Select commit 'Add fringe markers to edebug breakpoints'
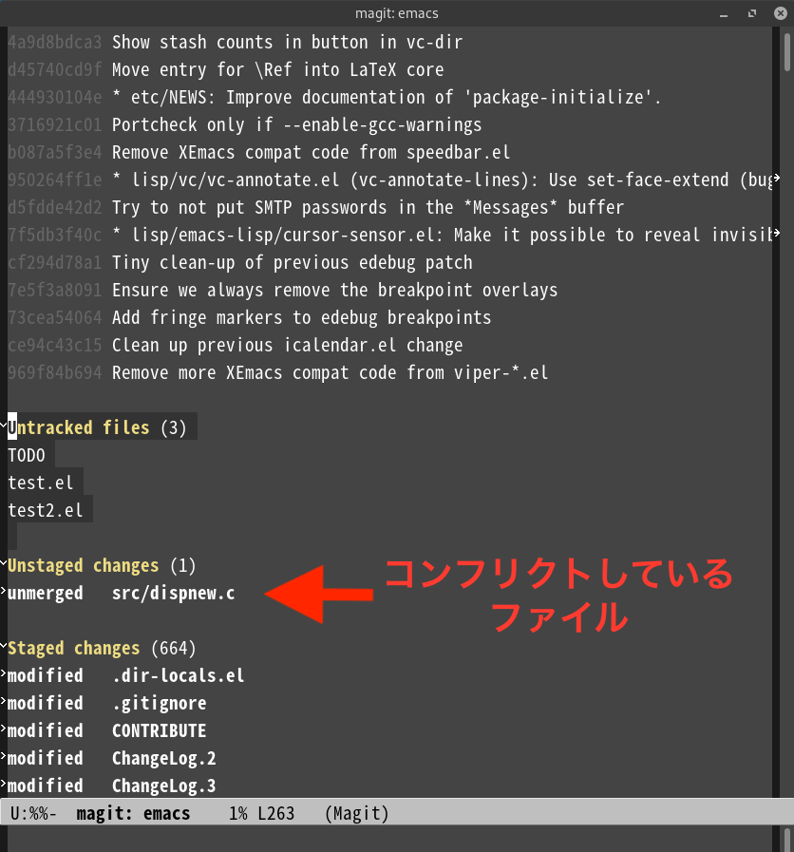 pos(302,318)
